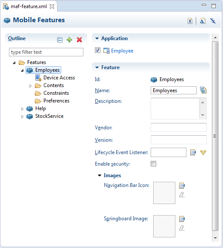The height and width of the screenshot is (248, 223).
Task: Browse for a Navigation Bar Icon image
Action: click(182, 186)
